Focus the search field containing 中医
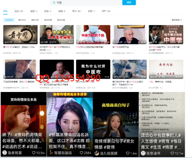 click(86, 3)
